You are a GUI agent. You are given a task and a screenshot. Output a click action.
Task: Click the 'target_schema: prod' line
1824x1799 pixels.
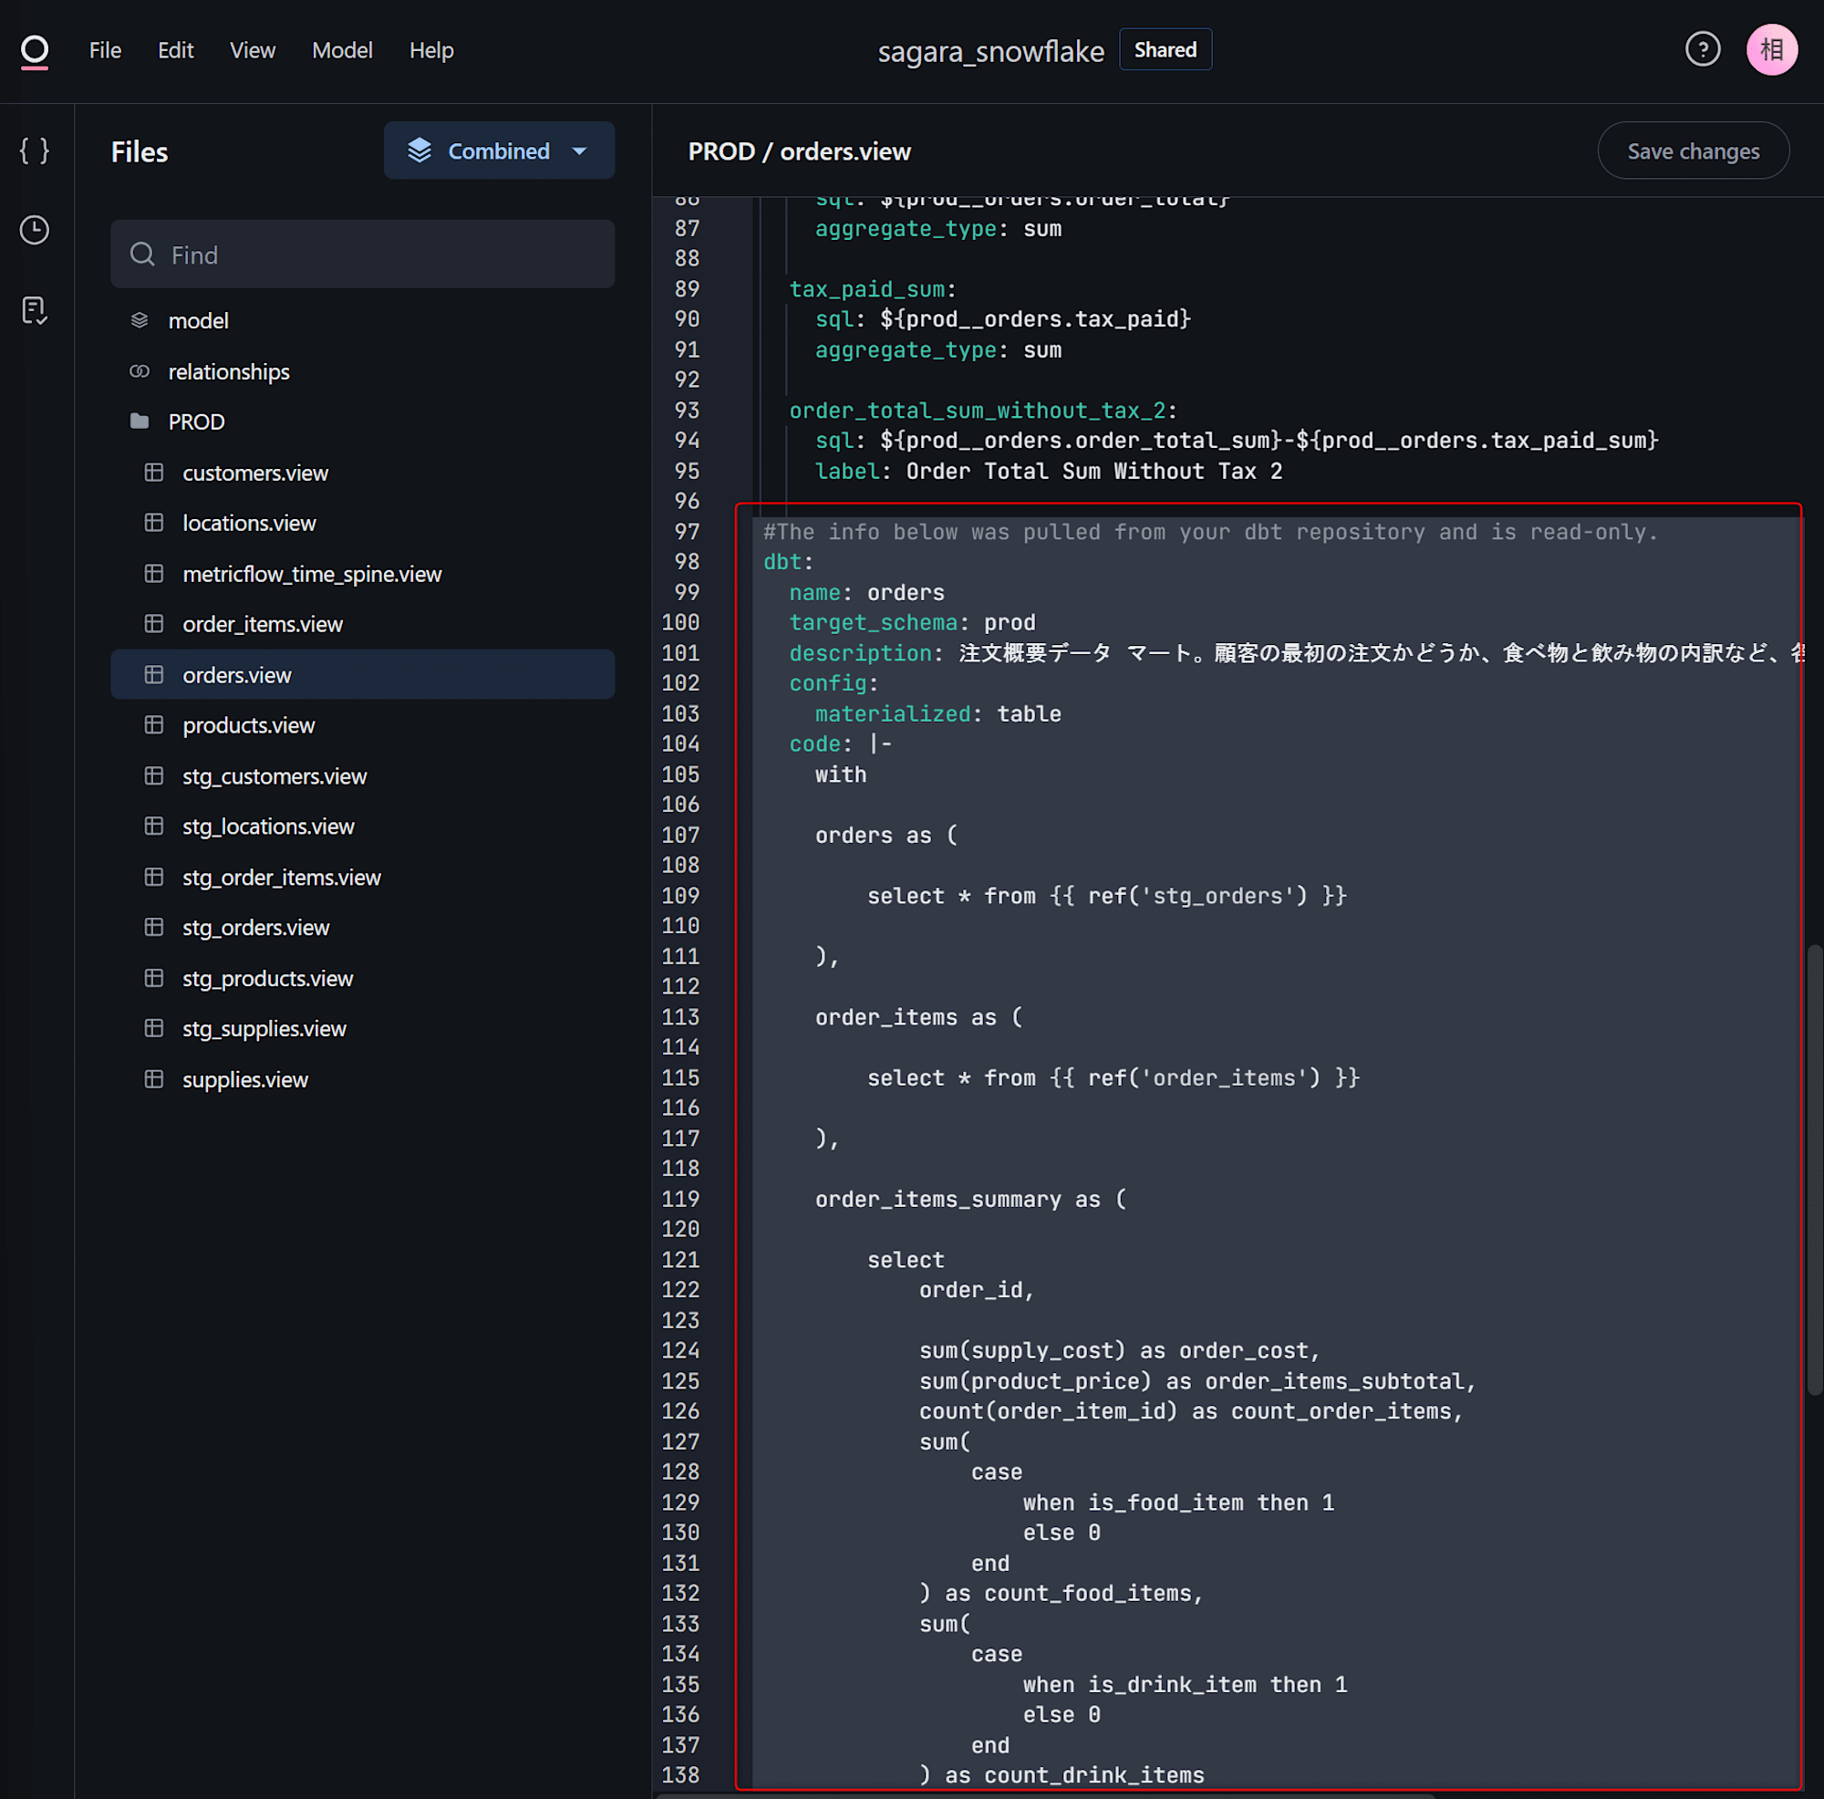pyautogui.click(x=912, y=622)
